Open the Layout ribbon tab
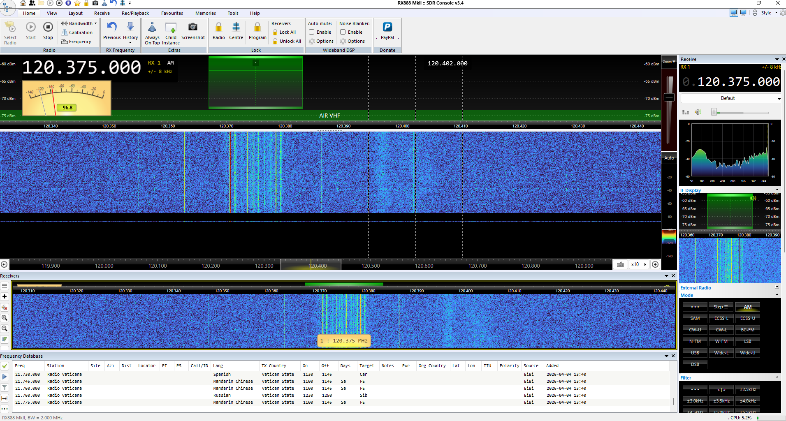This screenshot has width=786, height=421. [76, 13]
